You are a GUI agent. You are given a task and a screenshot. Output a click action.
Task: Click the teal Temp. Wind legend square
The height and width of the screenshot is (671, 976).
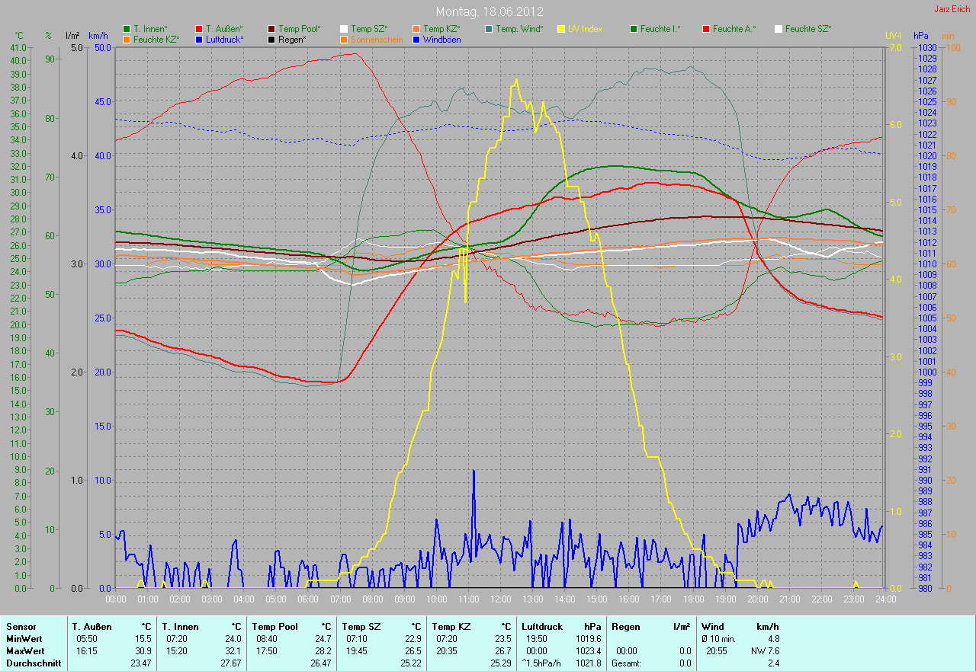pos(489,29)
